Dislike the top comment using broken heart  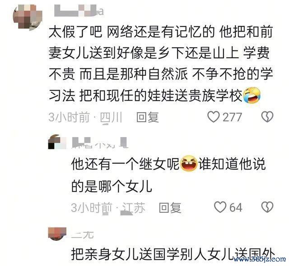click(267, 117)
